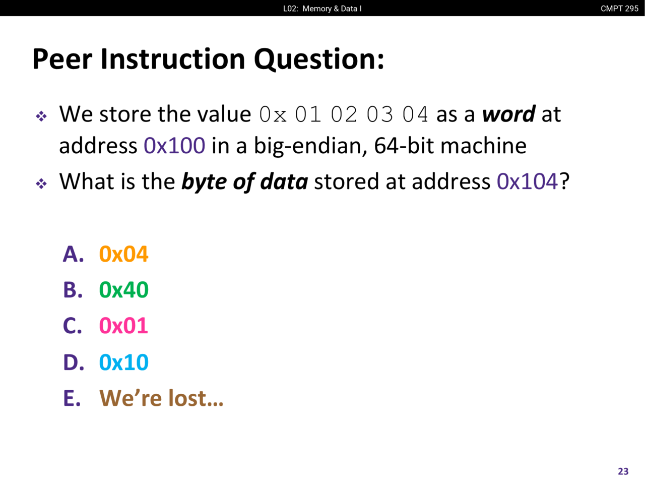Click the monospace value 0x 01 02 03 04
The width and height of the screenshot is (645, 484).
pyautogui.click(x=344, y=114)
